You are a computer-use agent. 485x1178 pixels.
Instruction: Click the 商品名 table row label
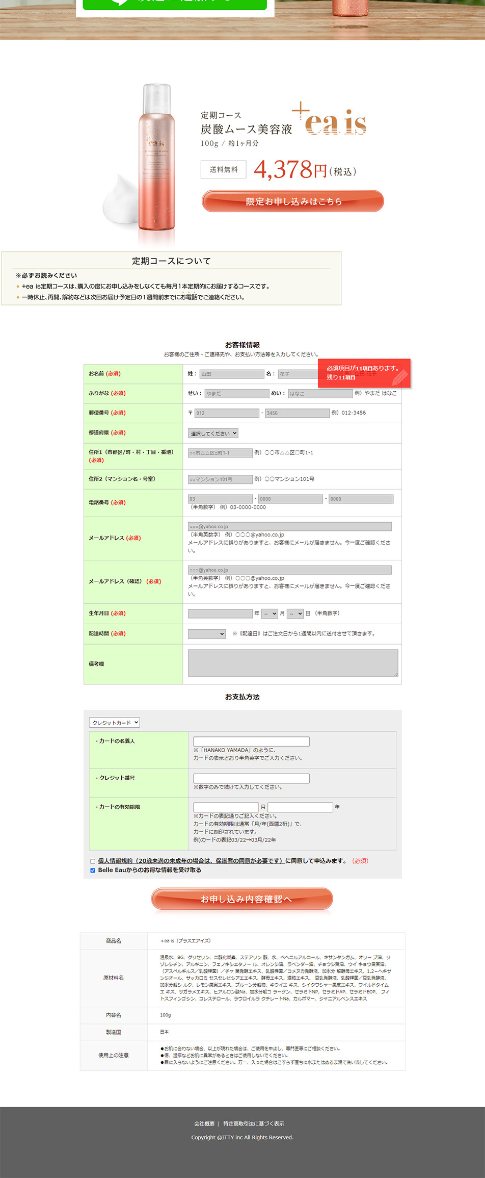114,941
